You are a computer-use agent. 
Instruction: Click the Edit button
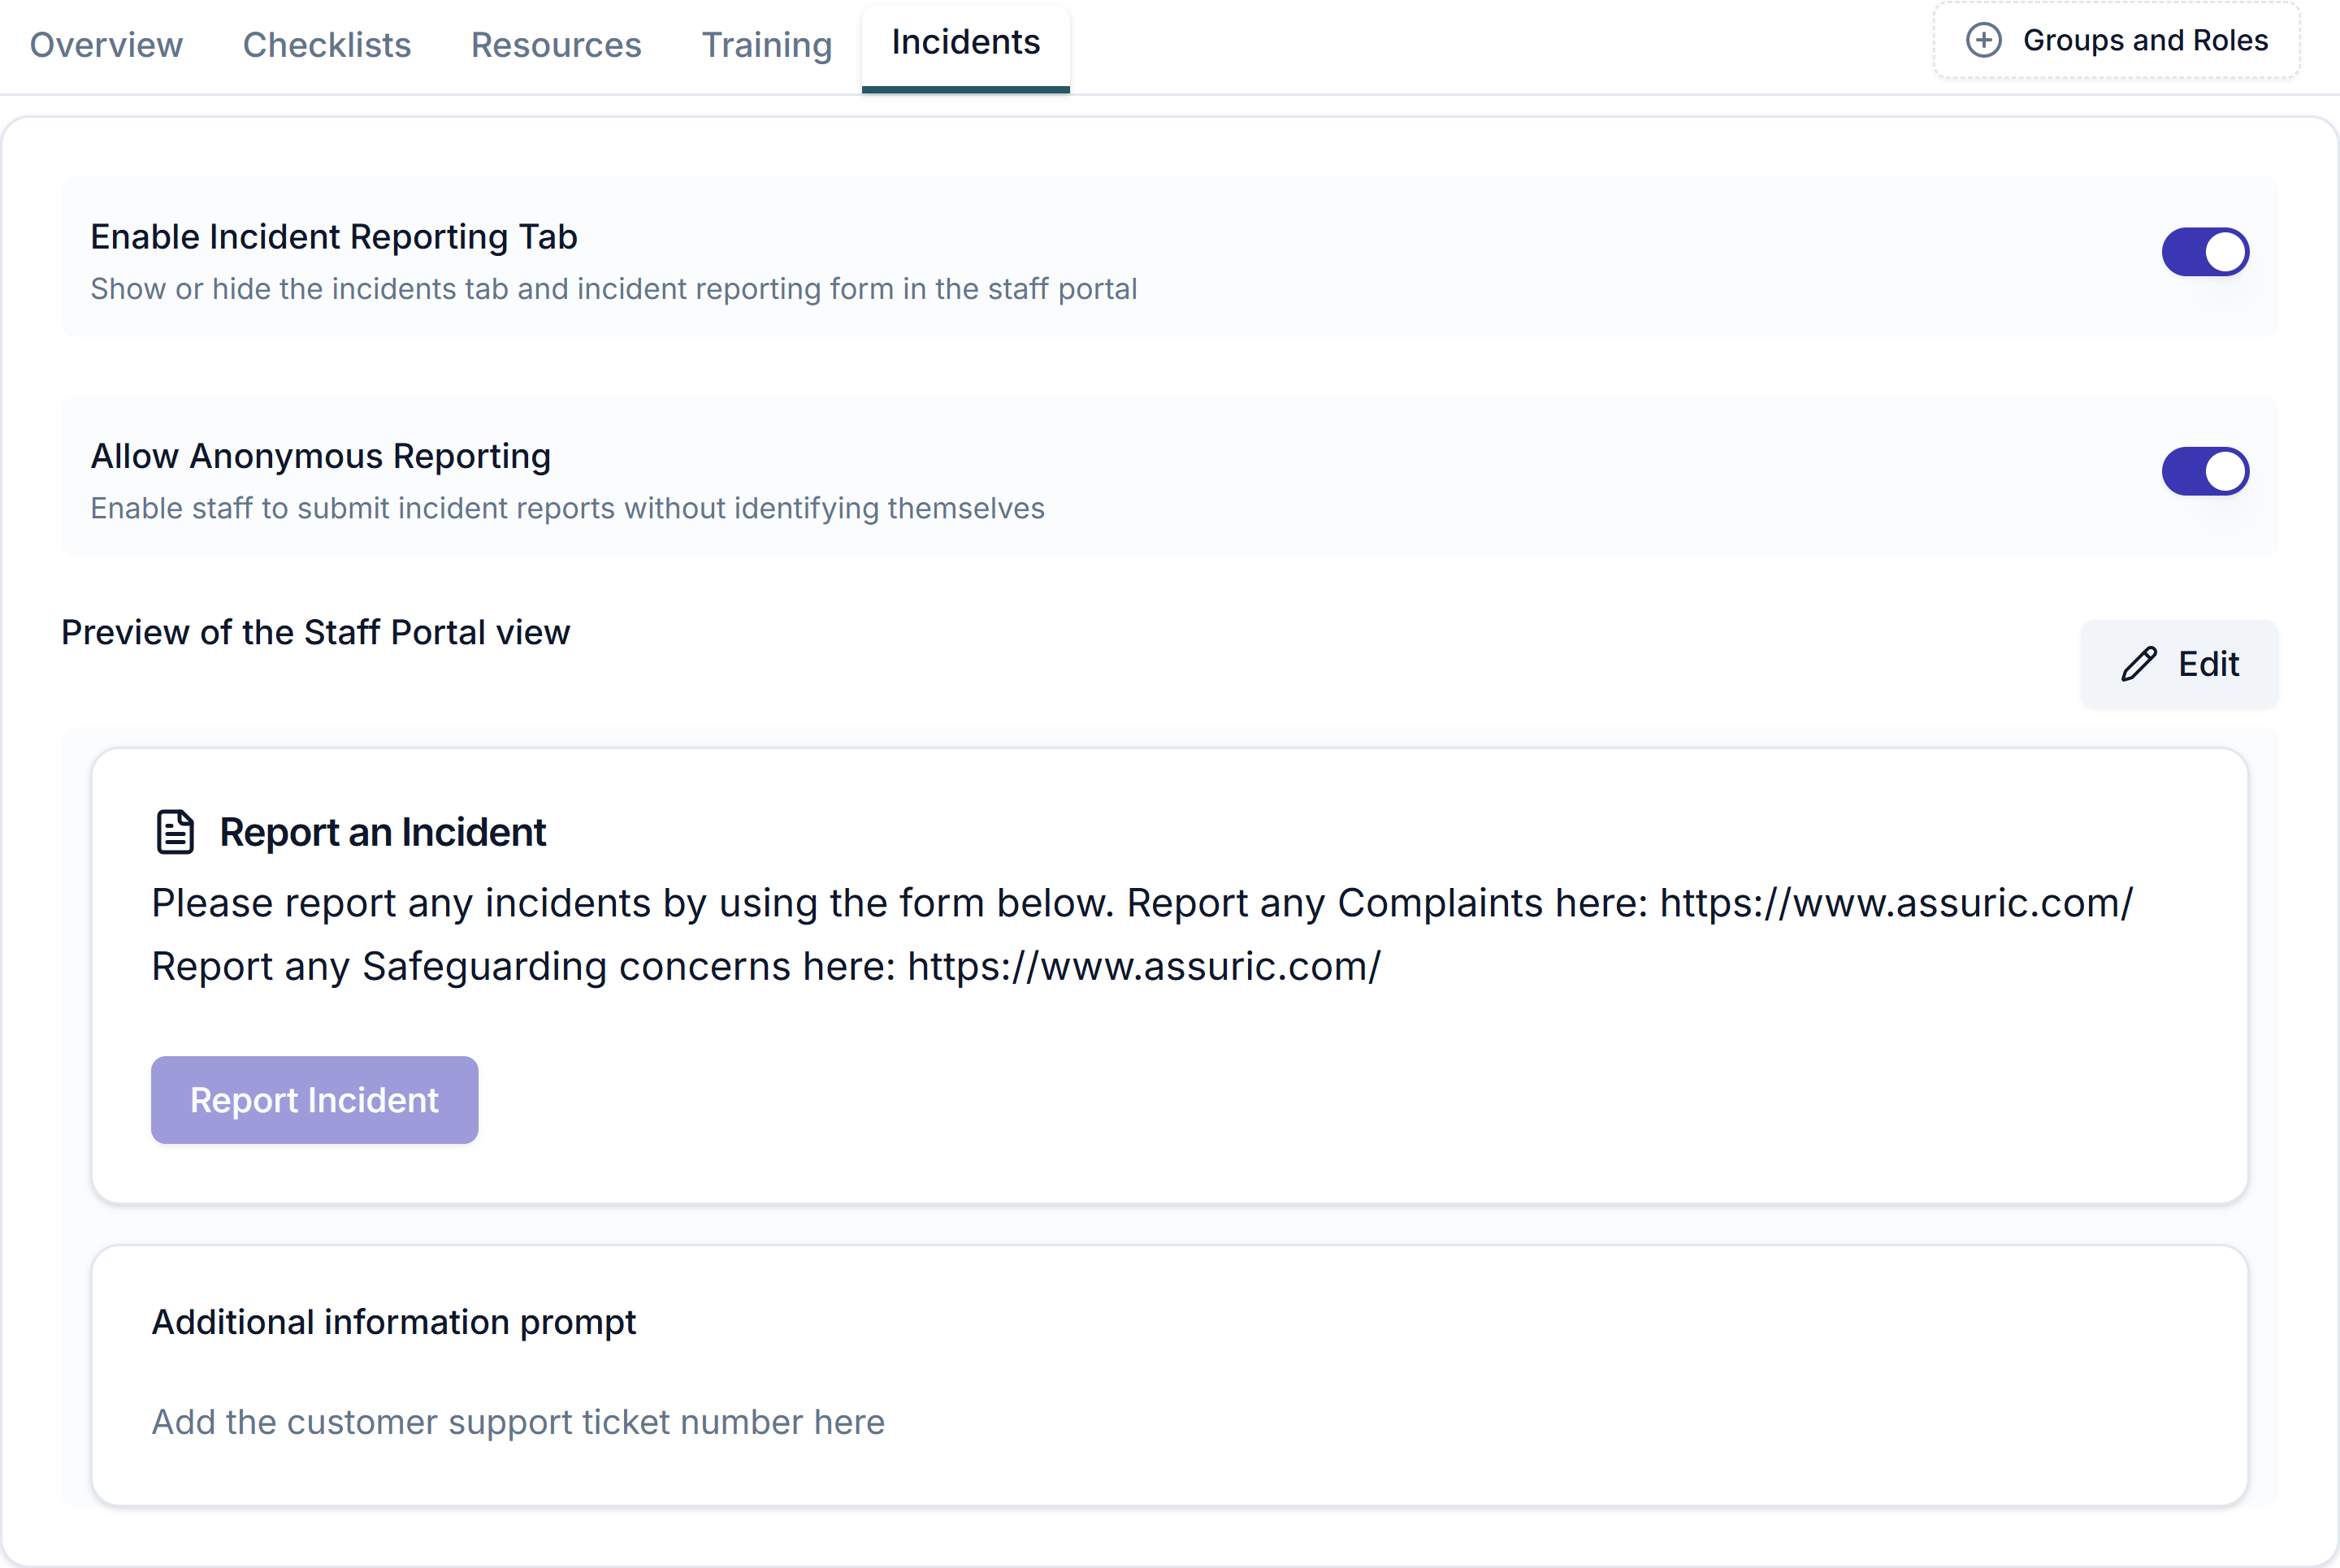[x=2180, y=664]
